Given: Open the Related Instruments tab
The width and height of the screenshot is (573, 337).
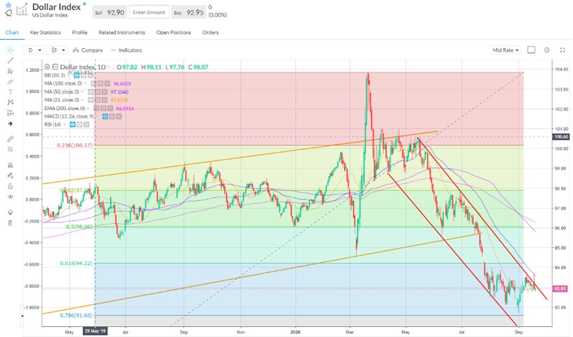Looking at the screenshot, I should click(x=122, y=32).
